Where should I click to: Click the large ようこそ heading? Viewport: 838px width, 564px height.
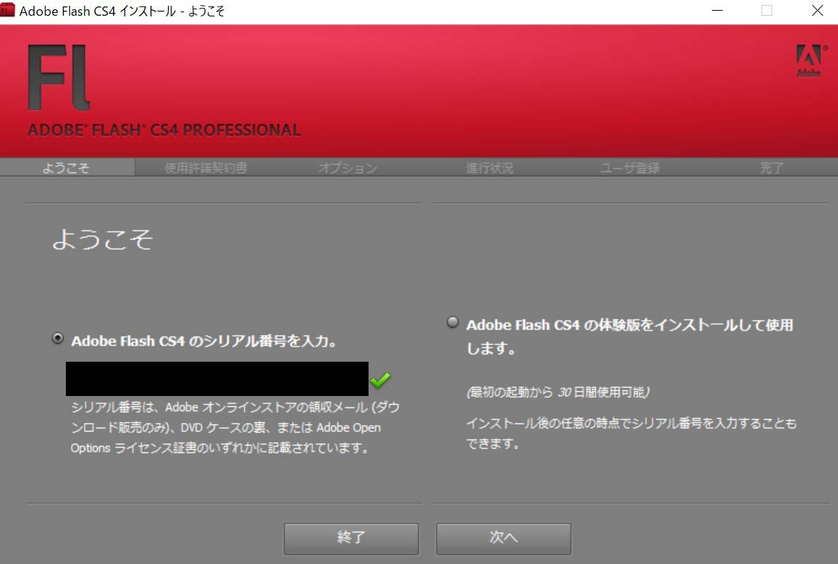tap(102, 239)
